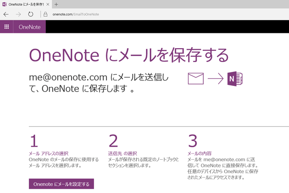Click the step heading メール アドレスの選択
289x193 pixels.
coord(49,153)
